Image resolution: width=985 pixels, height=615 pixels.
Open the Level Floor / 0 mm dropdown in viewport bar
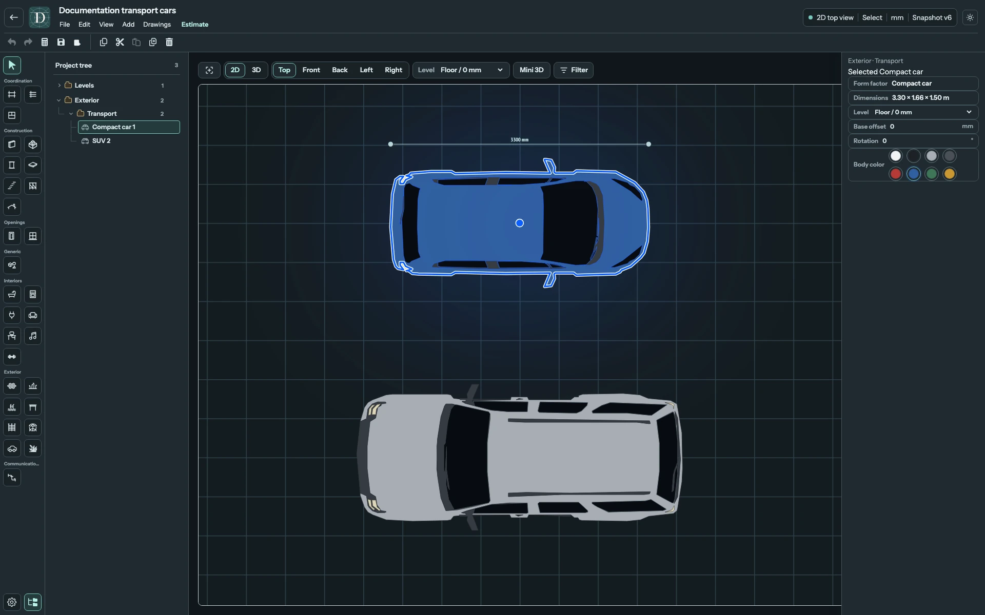tap(461, 70)
